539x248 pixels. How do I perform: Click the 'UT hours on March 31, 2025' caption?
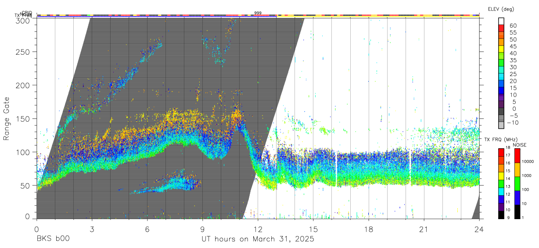tap(258, 239)
